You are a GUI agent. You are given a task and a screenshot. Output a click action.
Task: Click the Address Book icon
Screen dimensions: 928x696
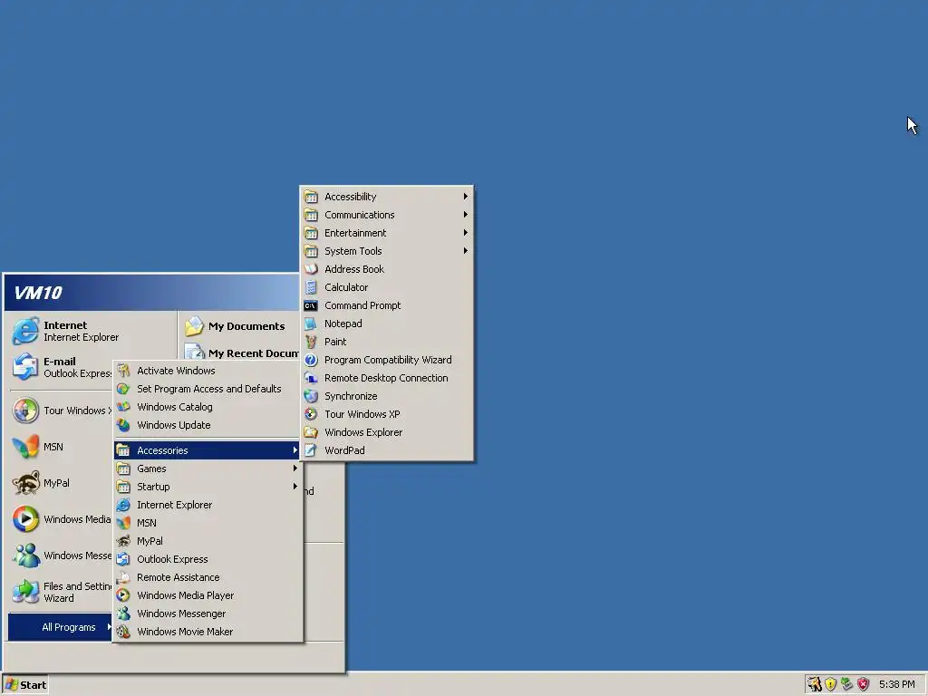[x=311, y=269]
